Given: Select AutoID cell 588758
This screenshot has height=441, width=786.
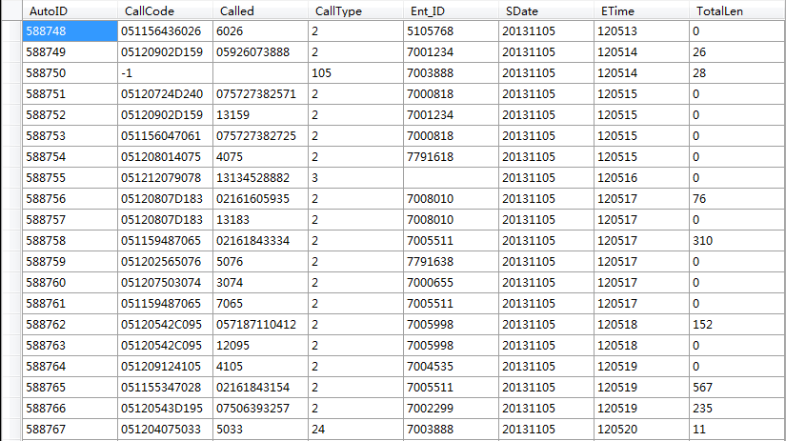Looking at the screenshot, I should [70, 241].
